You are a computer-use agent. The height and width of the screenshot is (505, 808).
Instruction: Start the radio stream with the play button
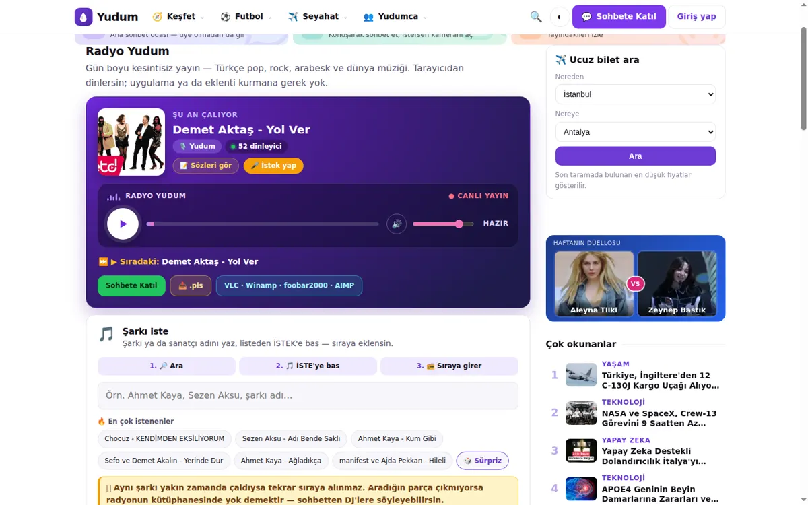tap(123, 224)
